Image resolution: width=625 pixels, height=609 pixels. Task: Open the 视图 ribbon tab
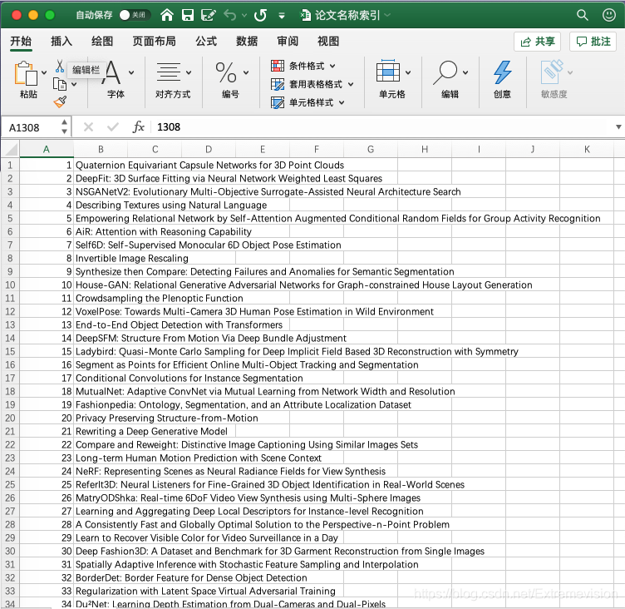328,41
